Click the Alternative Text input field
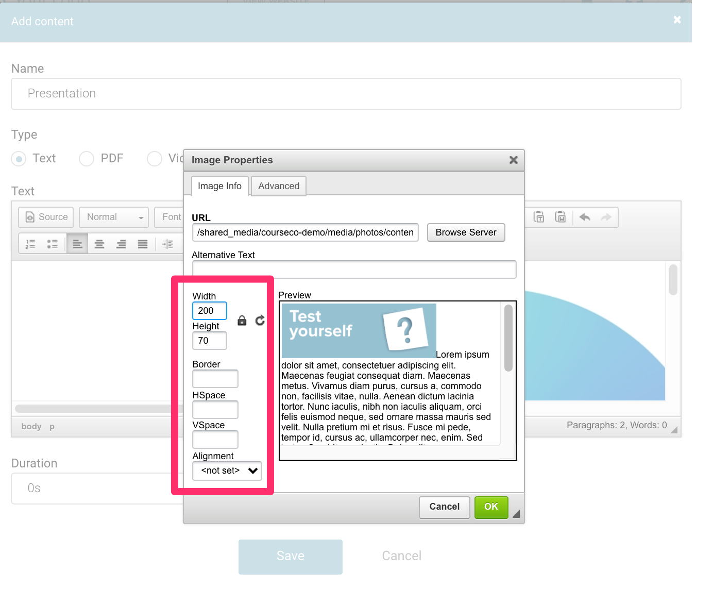Image resolution: width=713 pixels, height=605 pixels. coord(354,270)
